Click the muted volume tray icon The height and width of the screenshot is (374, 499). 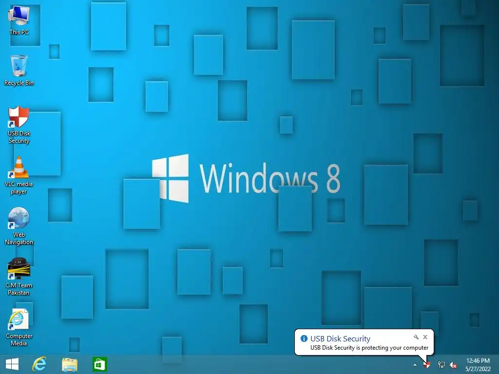click(453, 365)
